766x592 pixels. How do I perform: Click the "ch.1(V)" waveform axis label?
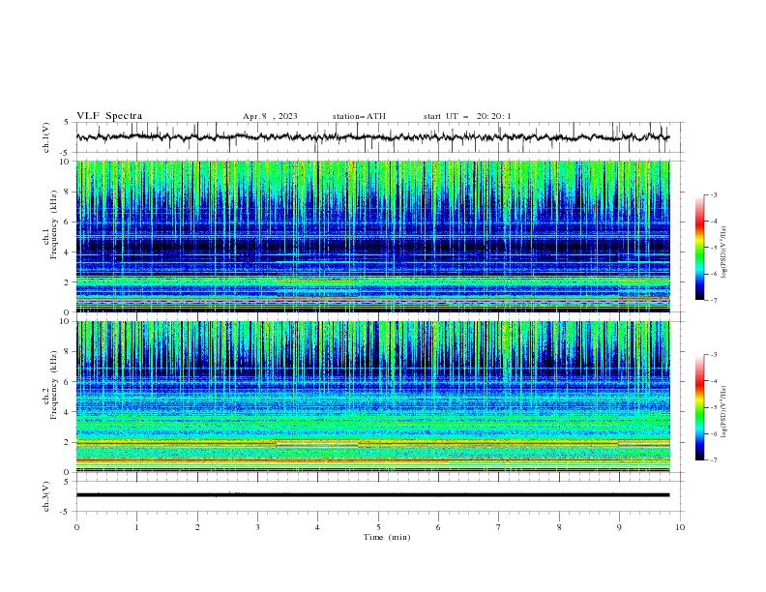[46, 137]
